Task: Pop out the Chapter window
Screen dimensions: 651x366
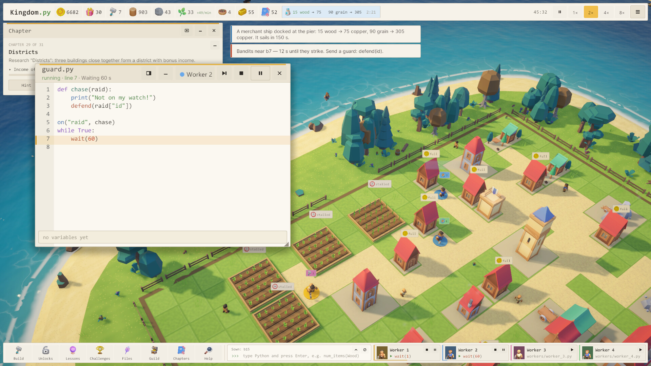Action: tap(187, 30)
